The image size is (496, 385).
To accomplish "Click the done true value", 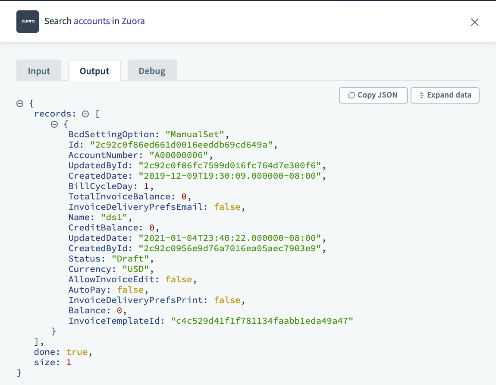I will pyautogui.click(x=77, y=352).
